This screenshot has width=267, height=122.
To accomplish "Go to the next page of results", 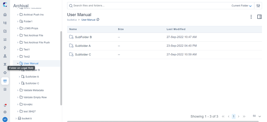I will (x=239, y=116).
